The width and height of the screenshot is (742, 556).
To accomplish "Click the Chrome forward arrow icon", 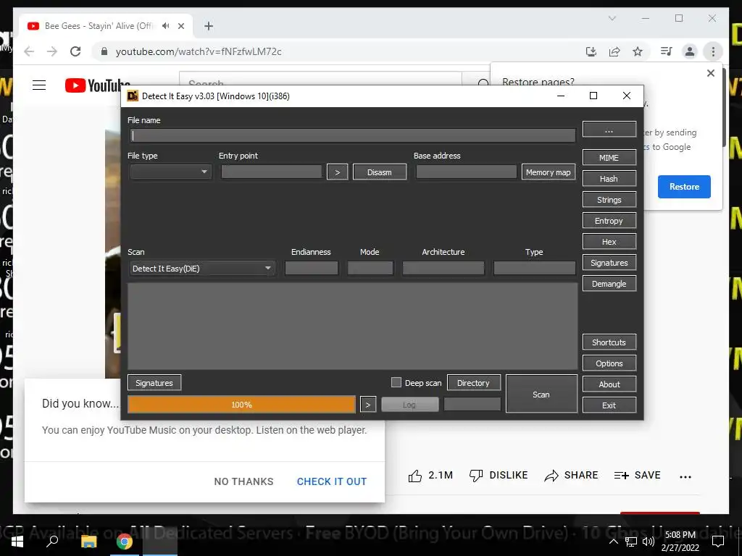I will [x=52, y=51].
